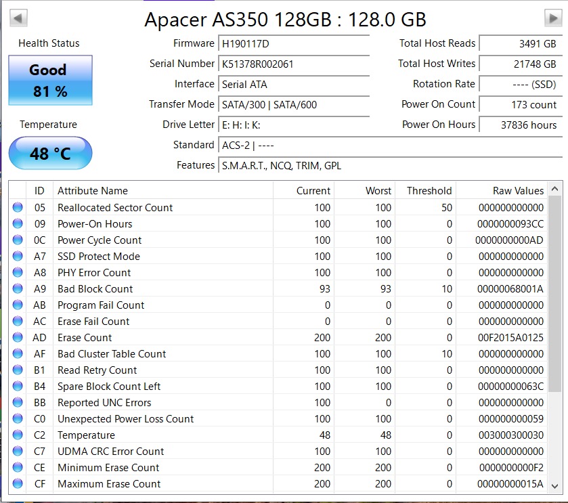Select the Spare Block Count Left name

(x=109, y=387)
